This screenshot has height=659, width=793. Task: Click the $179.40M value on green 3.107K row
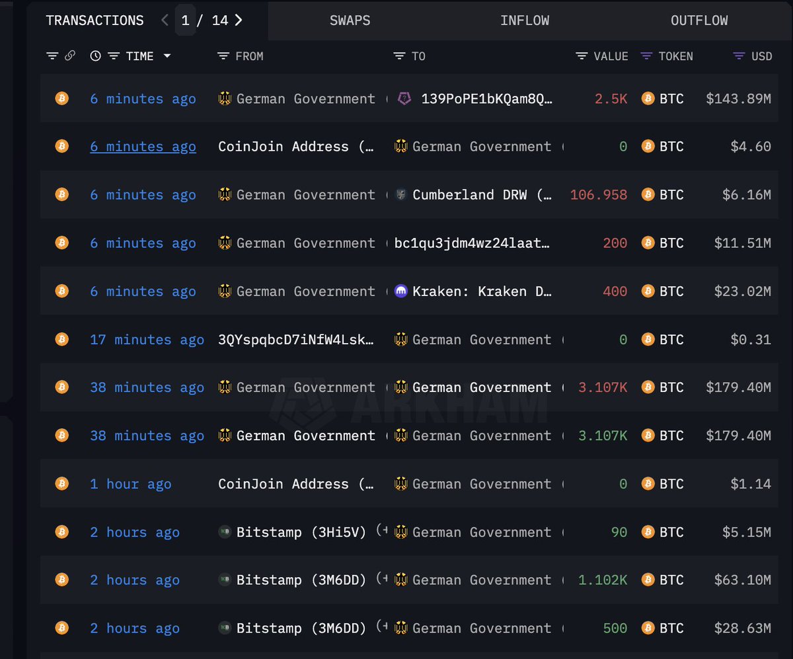point(738,436)
